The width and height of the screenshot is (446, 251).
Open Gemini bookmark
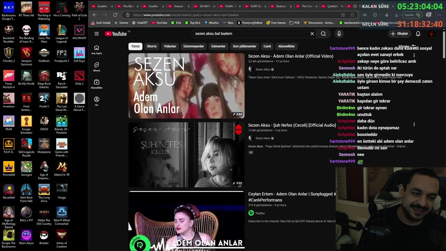(x=121, y=23)
